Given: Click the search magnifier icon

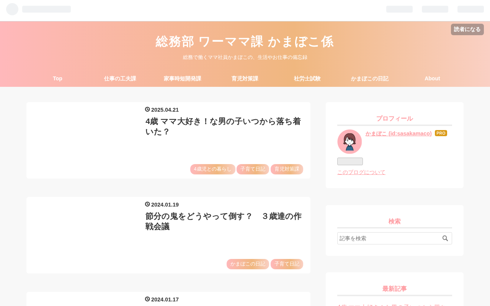Looking at the screenshot, I should tap(445, 238).
